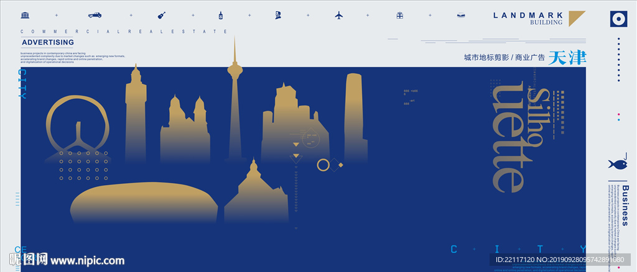The width and height of the screenshot is (637, 272).
Task: Click the domed building silhouette at bottom
Action: coord(256,191)
